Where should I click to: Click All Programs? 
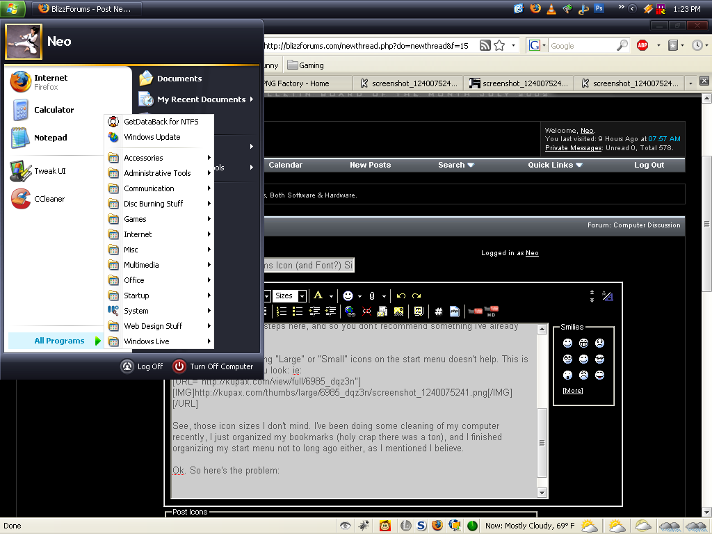point(56,341)
